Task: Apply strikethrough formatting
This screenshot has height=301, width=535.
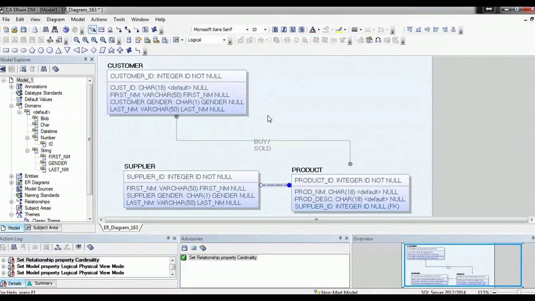Action: point(301,30)
